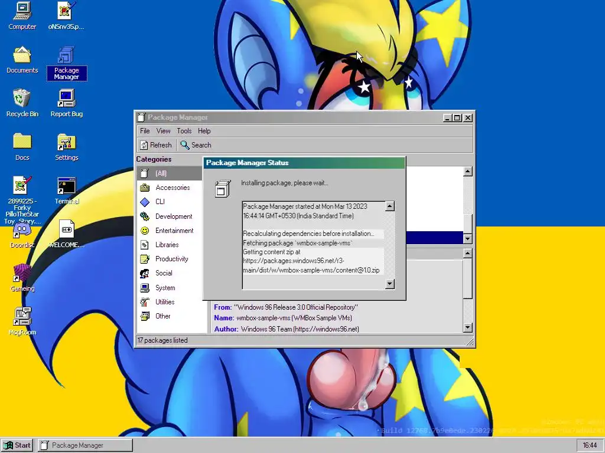The image size is (605, 453).
Task: Click the '17 packages listed' status text
Action: coord(162,340)
